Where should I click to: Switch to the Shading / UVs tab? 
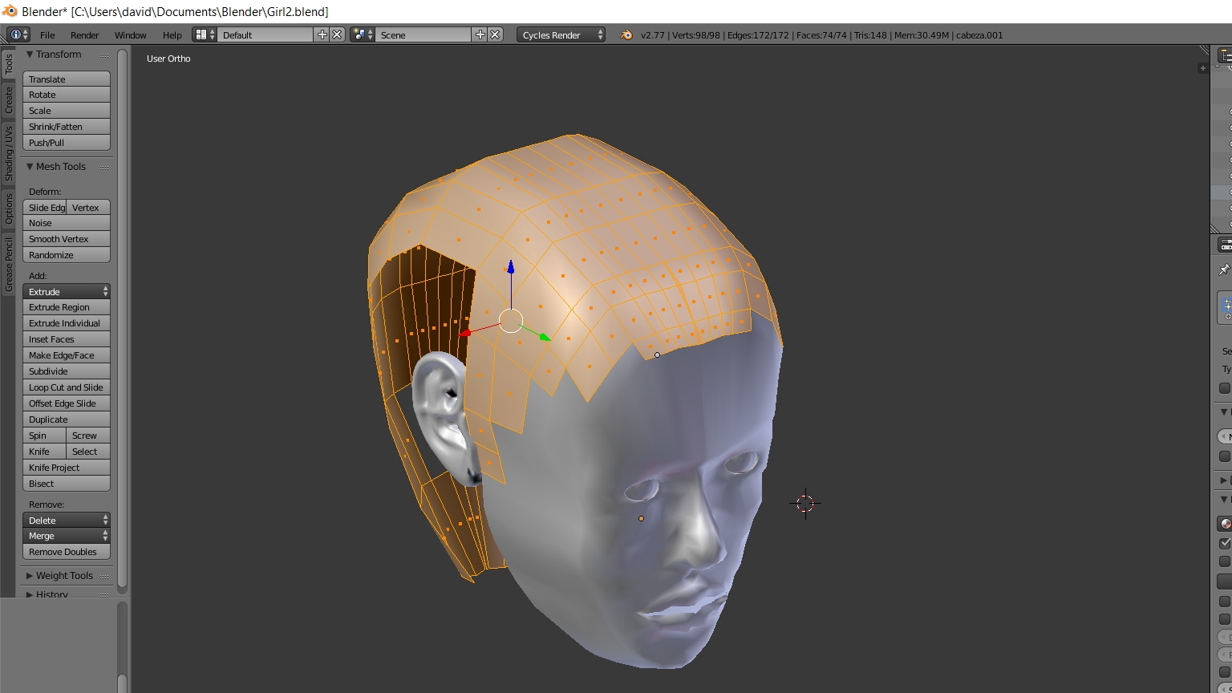point(9,152)
